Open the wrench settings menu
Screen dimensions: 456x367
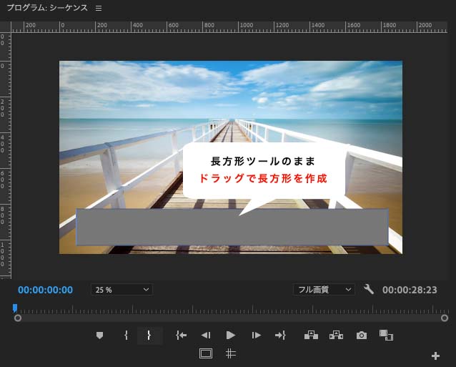369,290
